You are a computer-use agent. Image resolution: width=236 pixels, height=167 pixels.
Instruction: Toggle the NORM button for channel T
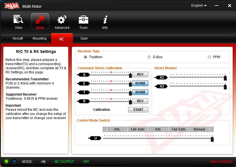[x=140, y=92]
